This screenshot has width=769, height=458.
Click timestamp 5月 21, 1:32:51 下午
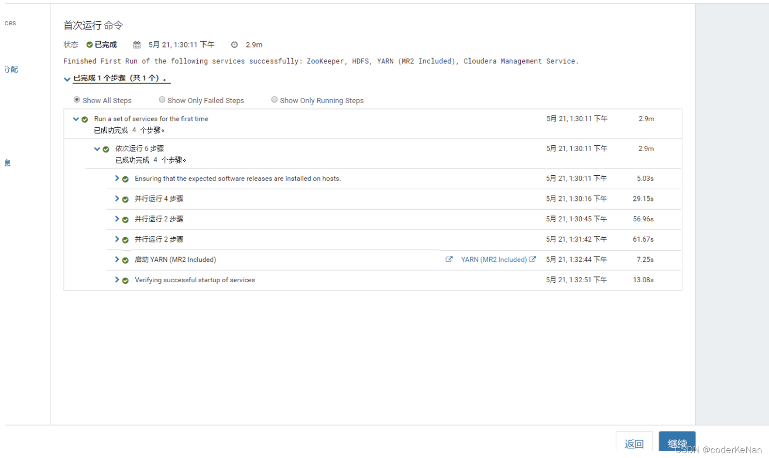[577, 280]
